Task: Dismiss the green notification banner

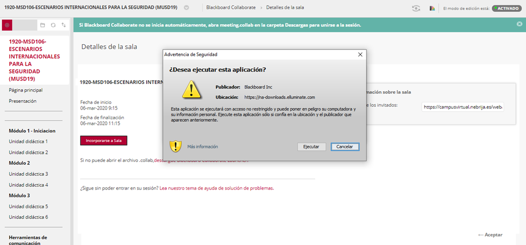Action: [x=519, y=24]
